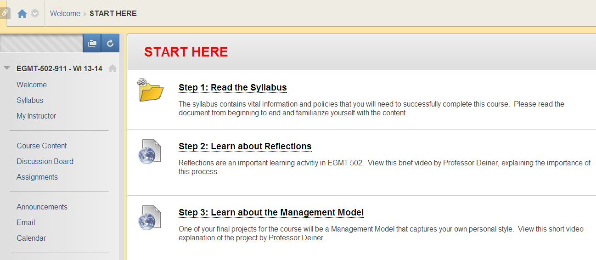596x260 pixels.
Task: Open Assignments from the course menu
Action: 37,177
